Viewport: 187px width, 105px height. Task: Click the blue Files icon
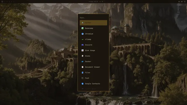pos(82,73)
